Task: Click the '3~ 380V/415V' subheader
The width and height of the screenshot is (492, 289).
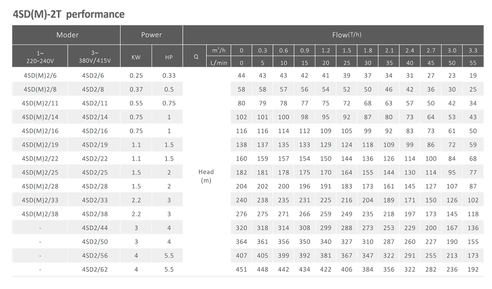Action: click(x=95, y=56)
